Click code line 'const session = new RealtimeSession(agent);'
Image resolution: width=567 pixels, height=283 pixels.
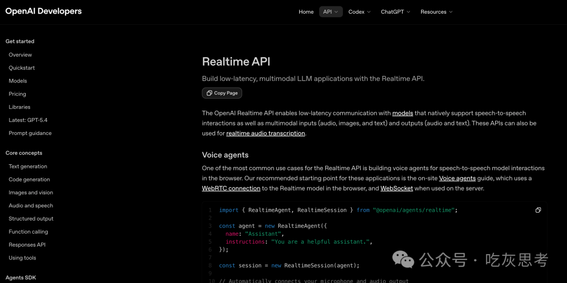pos(289,265)
